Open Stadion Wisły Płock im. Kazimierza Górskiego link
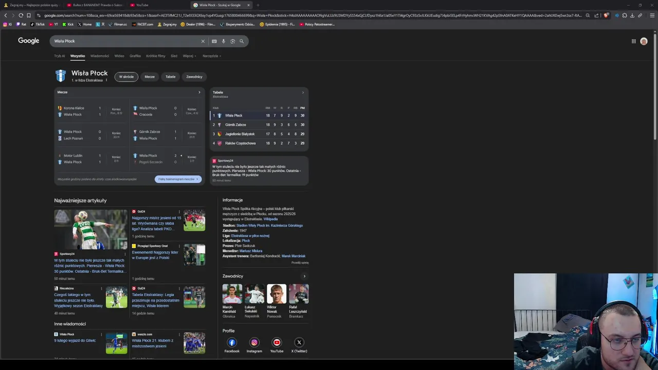The height and width of the screenshot is (370, 658). 269,226
